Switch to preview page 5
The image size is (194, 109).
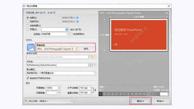coord(116,94)
